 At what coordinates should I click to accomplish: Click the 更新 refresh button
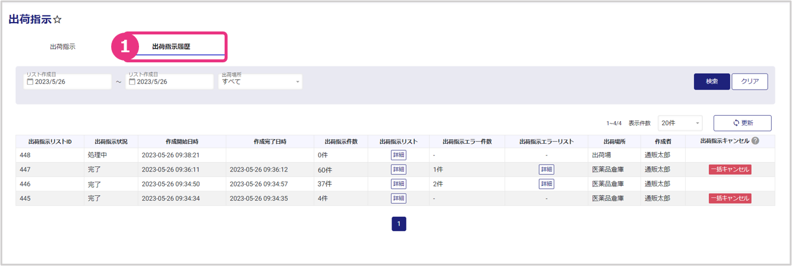point(742,123)
